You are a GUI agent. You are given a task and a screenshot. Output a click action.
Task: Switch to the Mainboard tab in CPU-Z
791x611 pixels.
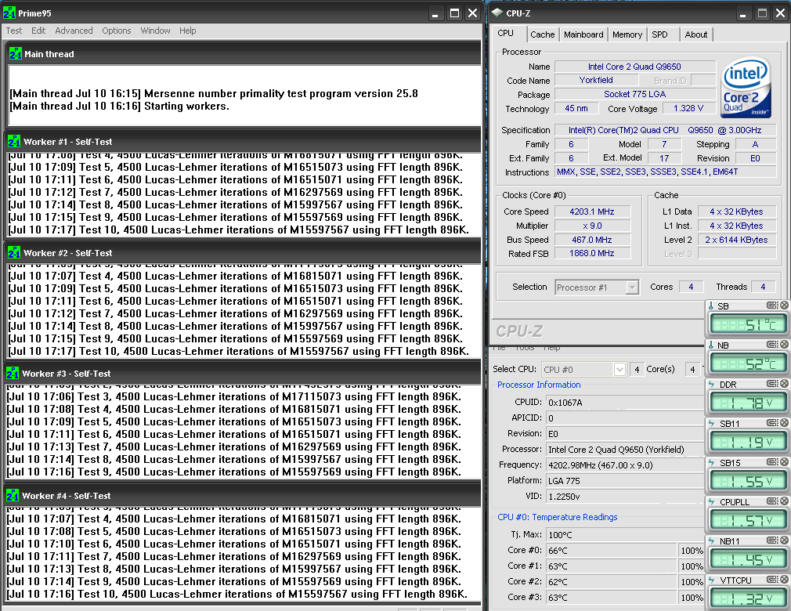point(583,34)
